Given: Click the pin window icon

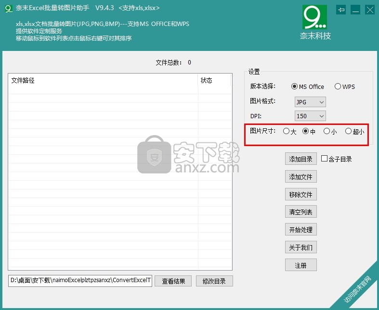Looking at the screenshot, I should click(x=341, y=10).
